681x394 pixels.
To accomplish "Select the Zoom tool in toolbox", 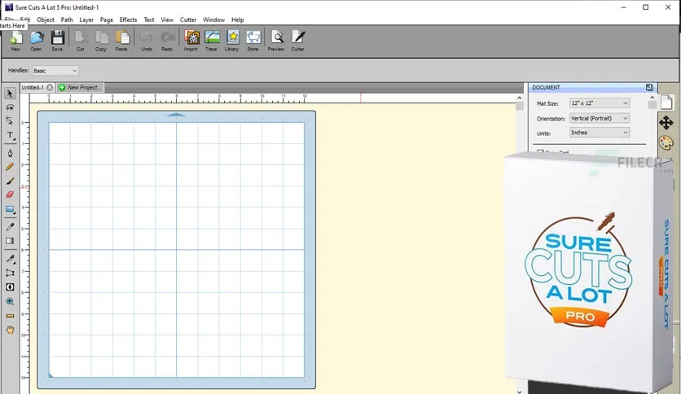I will pos(10,301).
